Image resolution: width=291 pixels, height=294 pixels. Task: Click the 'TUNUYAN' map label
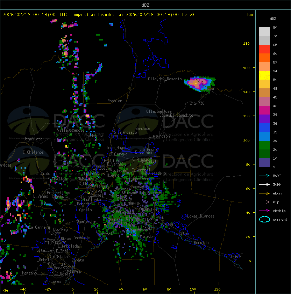point(74,272)
